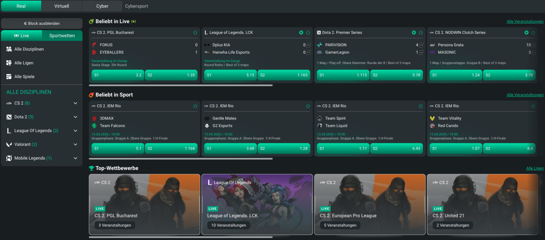Viewport: 545px width, 240px height.
Task: Favorite the CS 2. NODWIN Clutch Series match
Action: click(533, 33)
